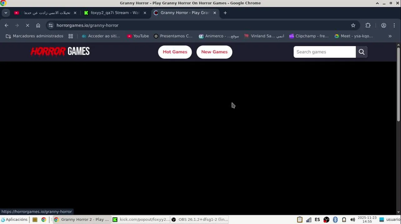Screen dimensions: 401x224
Task: Open the Clipchamp bookmark
Action: pyautogui.click(x=309, y=36)
